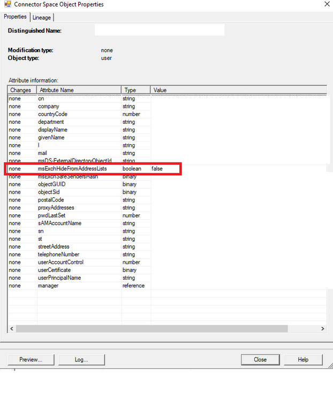This screenshot has height=402, width=333.
Task: Sort by the Attribute Name column header
Action: (78, 90)
